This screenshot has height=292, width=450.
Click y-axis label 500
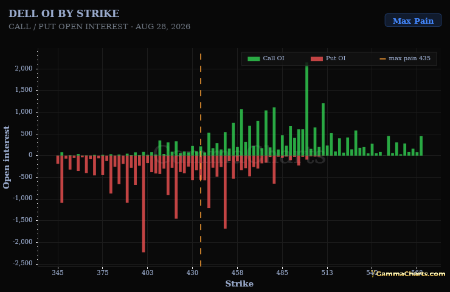pyautogui.click(x=26, y=133)
